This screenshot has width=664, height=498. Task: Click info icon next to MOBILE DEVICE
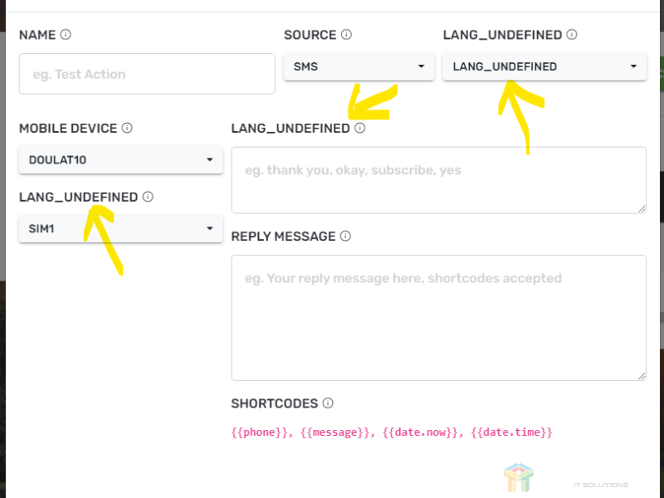pyautogui.click(x=127, y=128)
